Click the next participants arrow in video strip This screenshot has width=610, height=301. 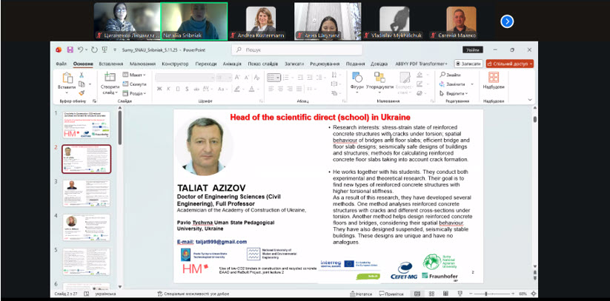pos(507,21)
